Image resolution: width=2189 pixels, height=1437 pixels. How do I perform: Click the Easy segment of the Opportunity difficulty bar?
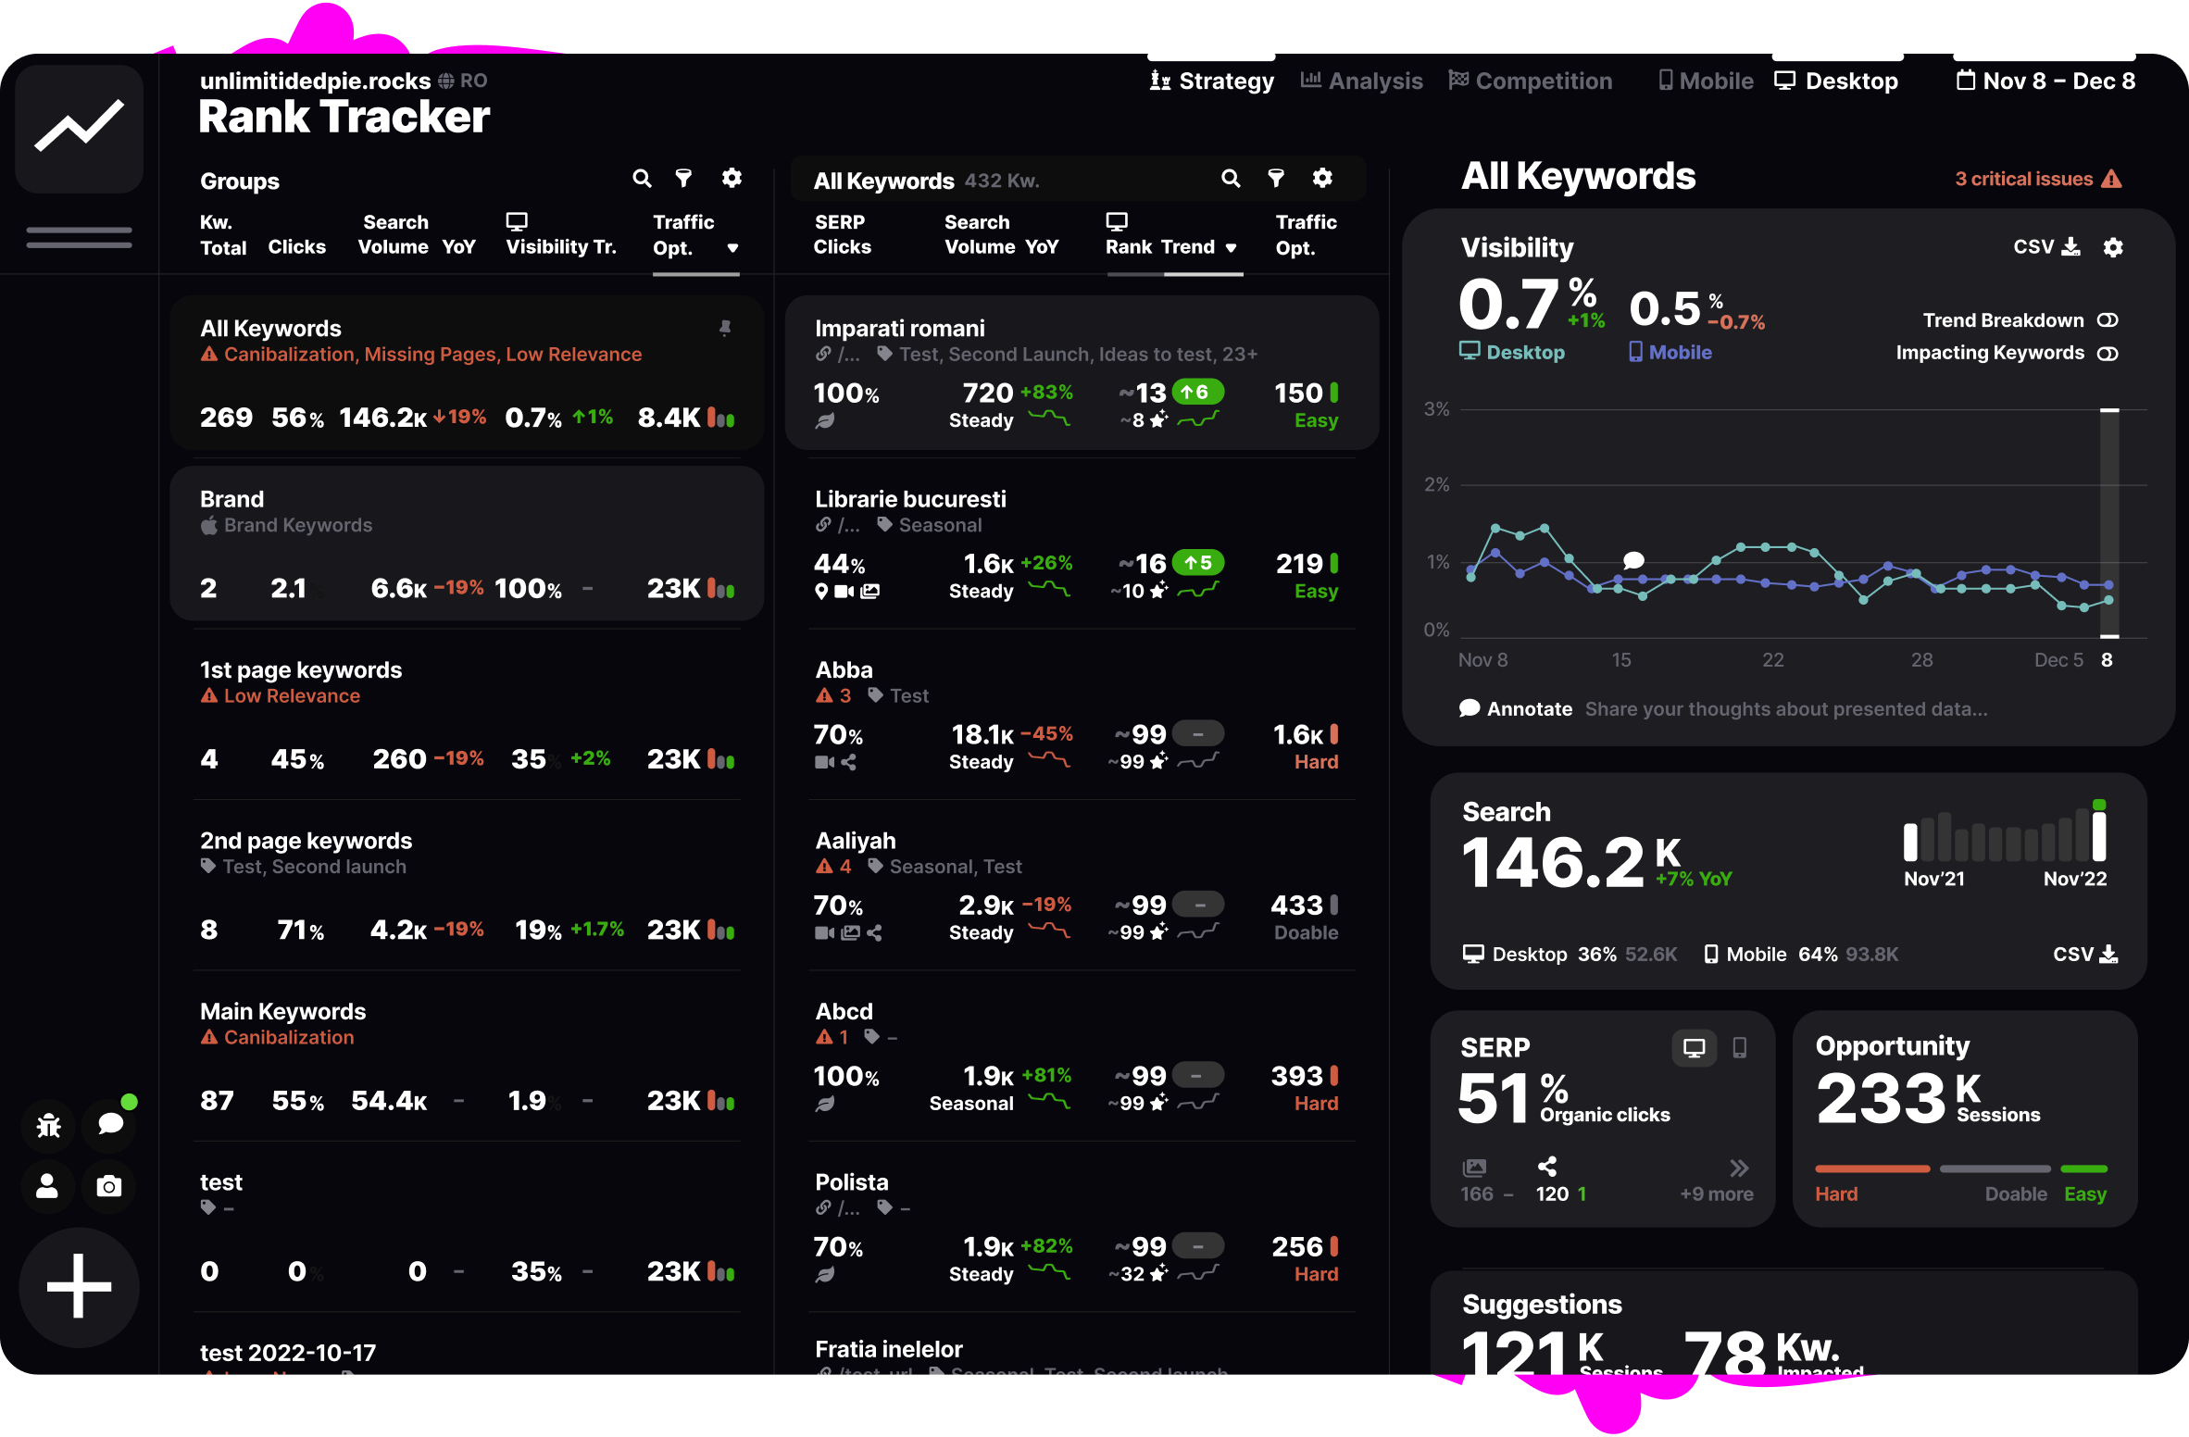click(x=2085, y=1168)
